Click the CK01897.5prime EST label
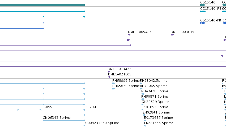Image resolution: width=226 pixels, height=127 pixels. point(155,107)
